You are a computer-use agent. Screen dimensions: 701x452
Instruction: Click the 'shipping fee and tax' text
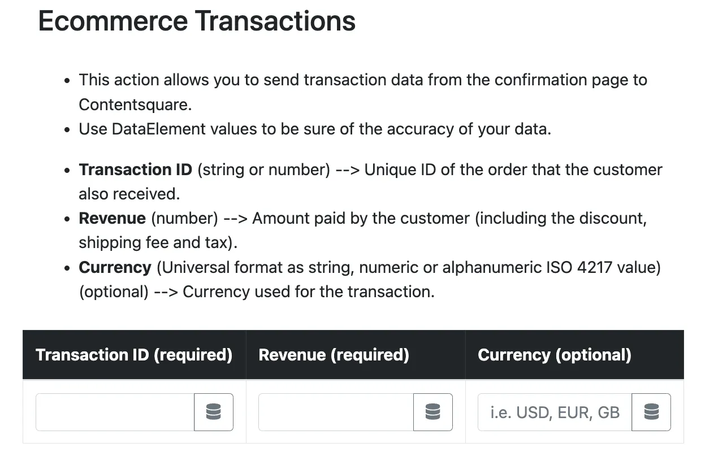(158, 242)
